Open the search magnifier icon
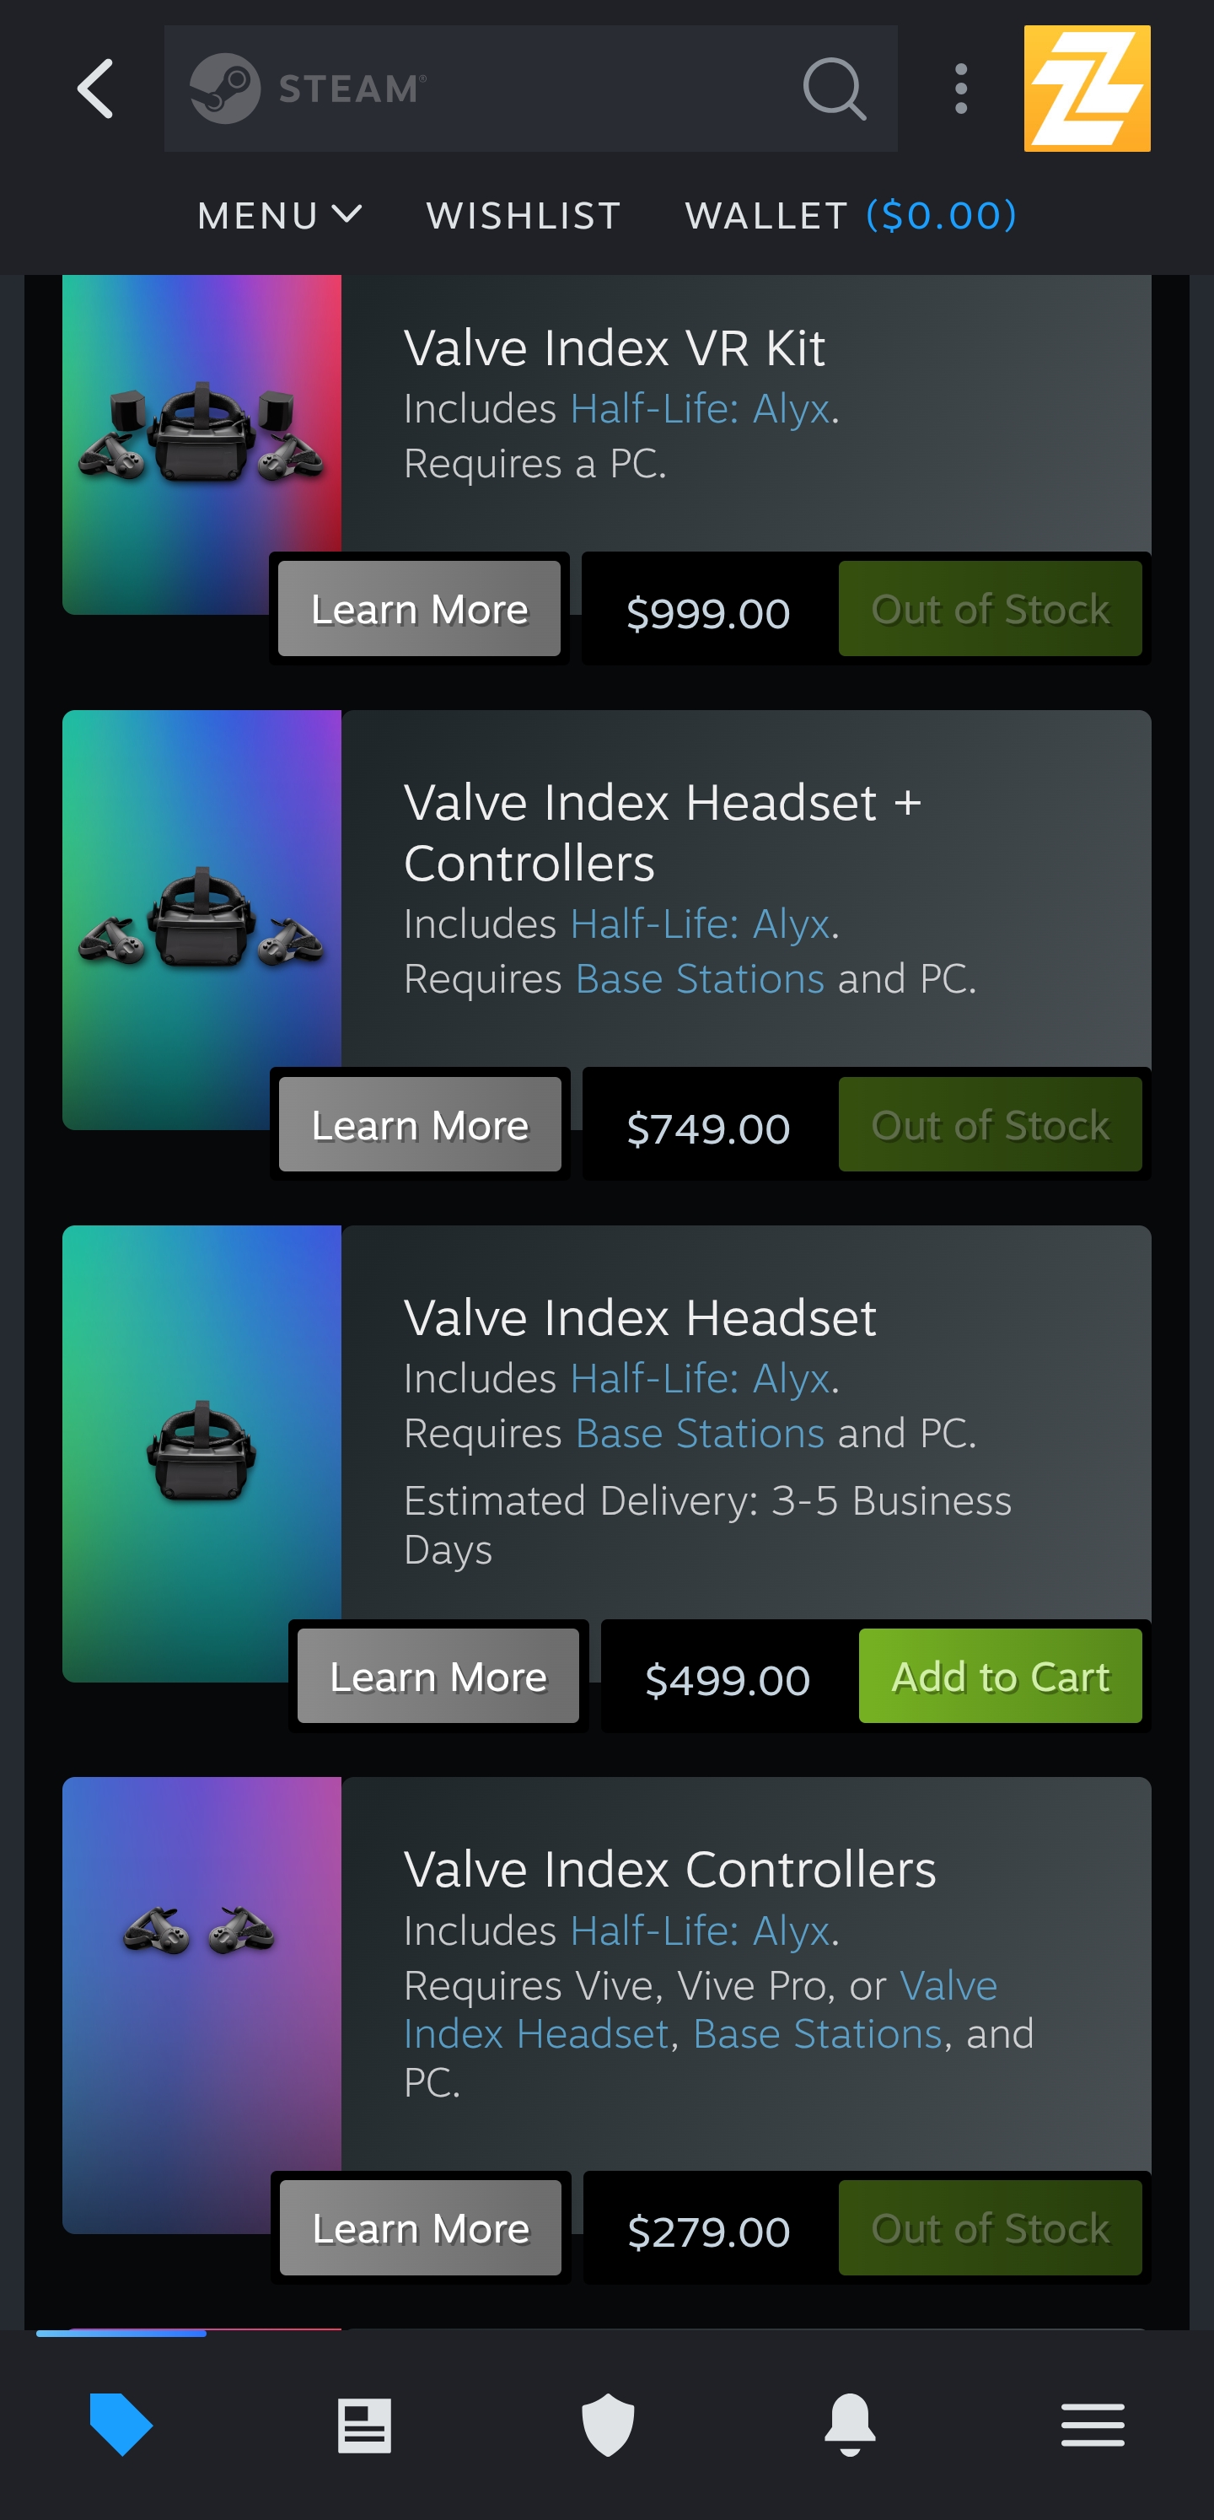The width and height of the screenshot is (1214, 2520). tap(835, 89)
